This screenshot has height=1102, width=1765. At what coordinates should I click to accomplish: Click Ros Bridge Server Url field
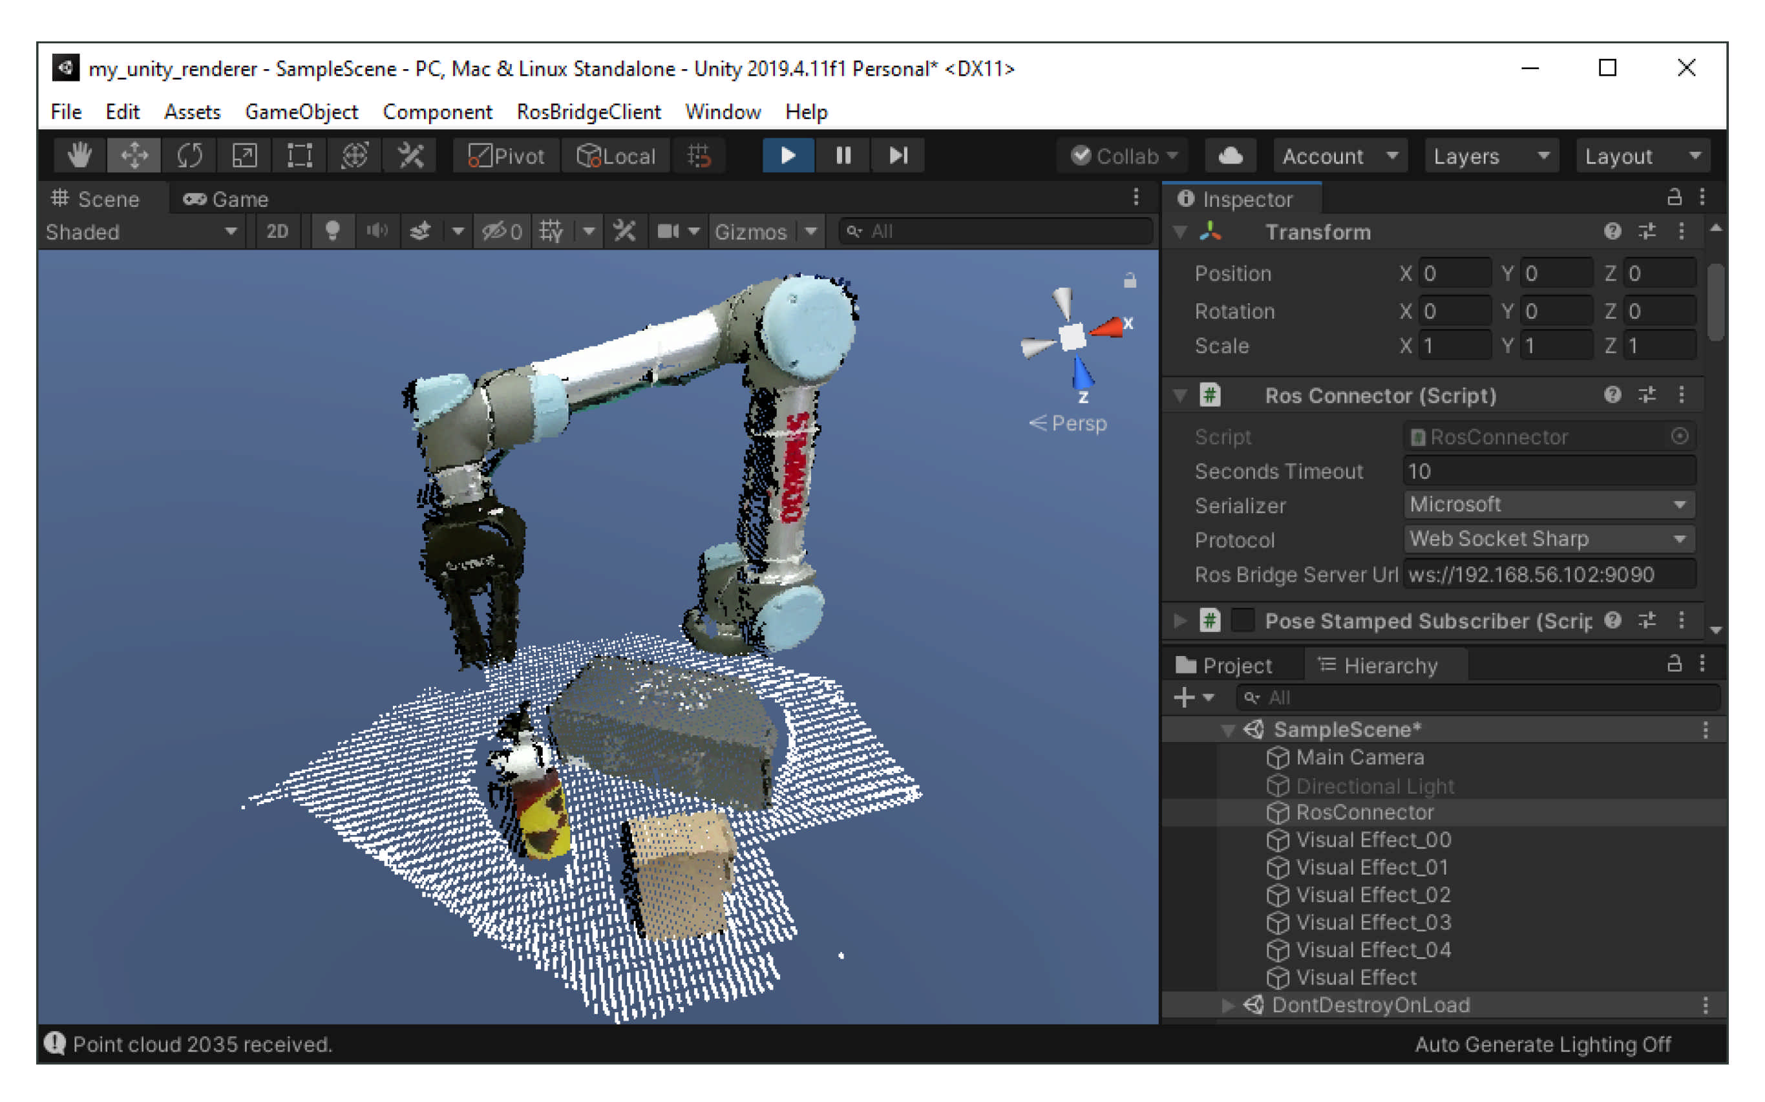coord(1549,575)
